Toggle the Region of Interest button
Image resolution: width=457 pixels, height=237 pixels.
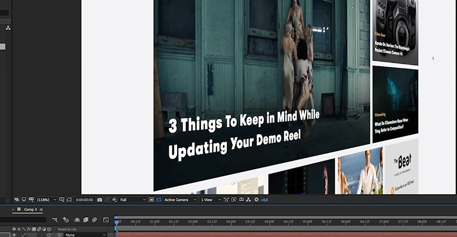pyautogui.click(x=151, y=200)
